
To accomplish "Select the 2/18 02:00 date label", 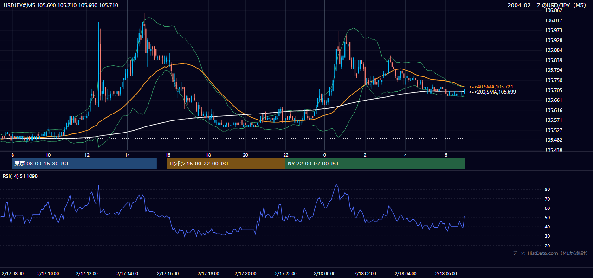I will [x=365, y=273].
